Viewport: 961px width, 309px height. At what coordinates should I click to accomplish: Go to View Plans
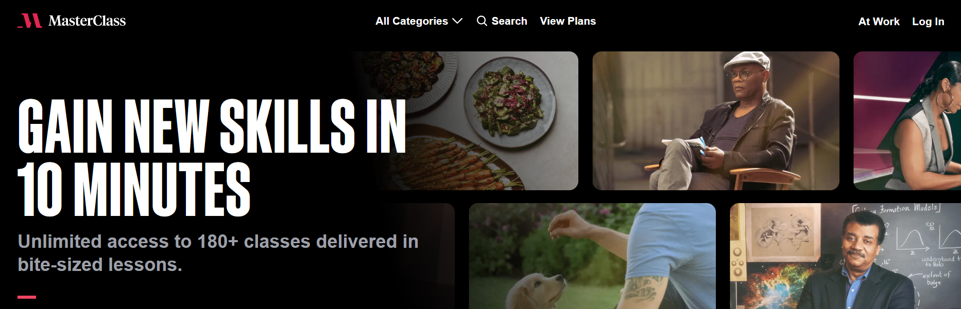click(568, 21)
